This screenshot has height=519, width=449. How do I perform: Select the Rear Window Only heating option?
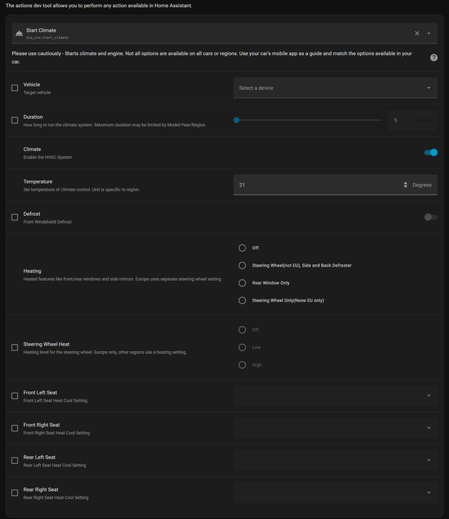(x=242, y=283)
